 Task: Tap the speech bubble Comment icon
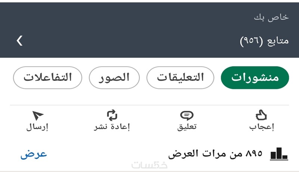coord(187,115)
